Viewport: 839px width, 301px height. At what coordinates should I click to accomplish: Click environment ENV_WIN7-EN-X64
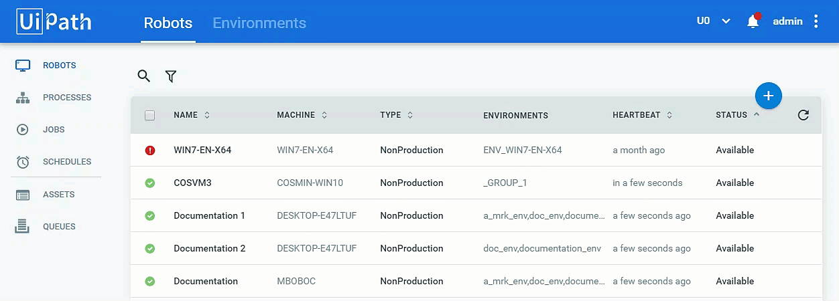click(x=523, y=150)
